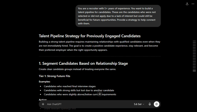Start dictation with the microphone icon
The width and height of the screenshot is (197, 112).
click(x=150, y=104)
